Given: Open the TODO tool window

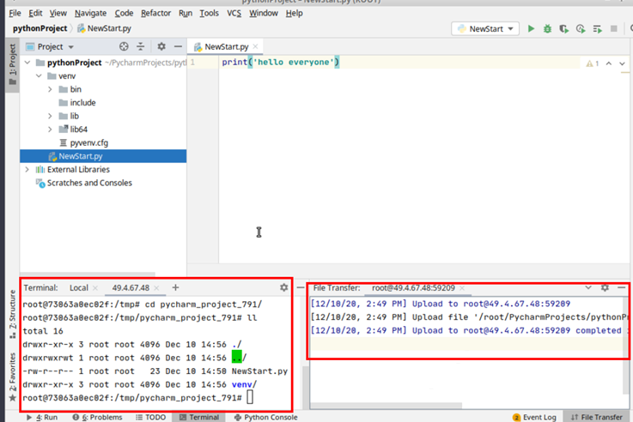Looking at the screenshot, I should coord(150,417).
